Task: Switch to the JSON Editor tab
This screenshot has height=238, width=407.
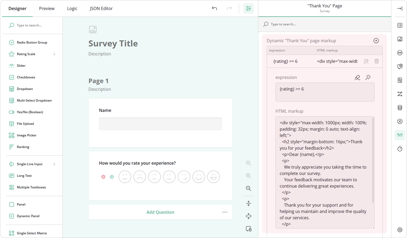Action: tap(101, 8)
